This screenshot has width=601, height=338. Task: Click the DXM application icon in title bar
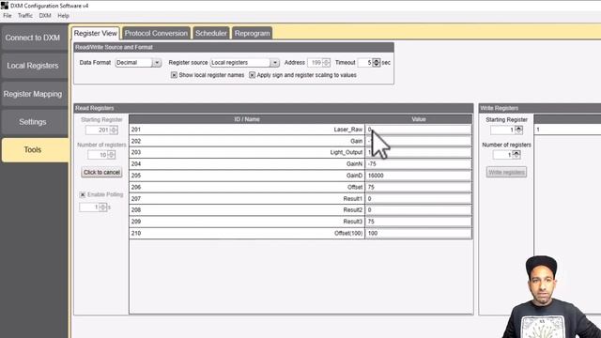click(4, 6)
